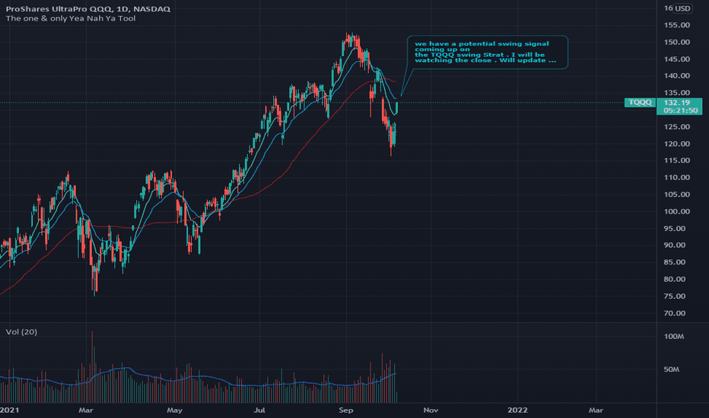
Task: Click the 2022 label on time axis
Action: click(x=517, y=410)
